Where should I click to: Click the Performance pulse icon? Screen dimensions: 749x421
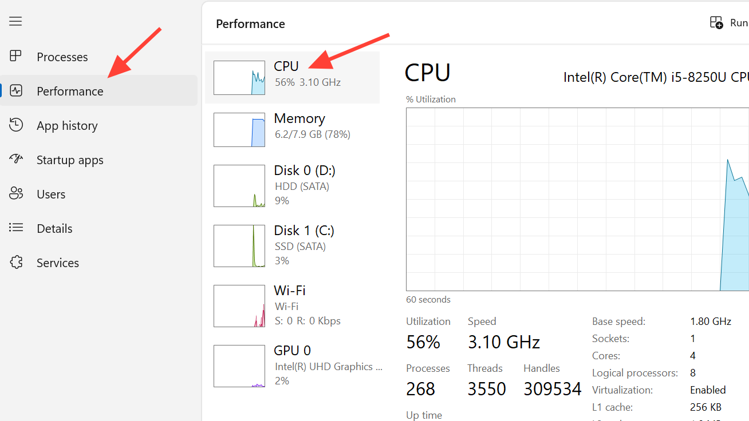click(16, 90)
